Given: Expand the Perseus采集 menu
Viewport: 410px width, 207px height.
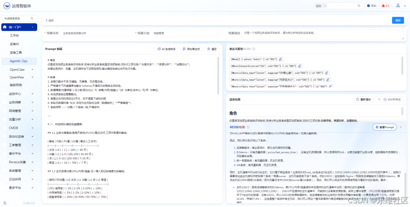Looking at the screenshot, I should click(32, 162).
